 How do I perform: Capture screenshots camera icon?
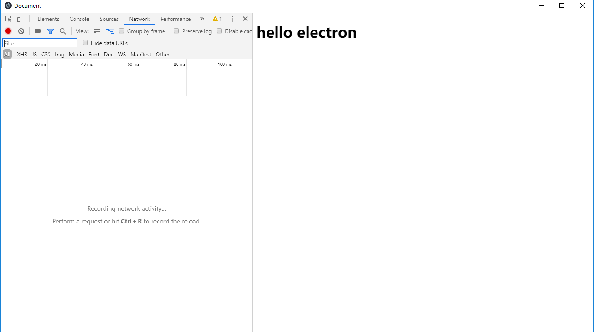pyautogui.click(x=38, y=31)
